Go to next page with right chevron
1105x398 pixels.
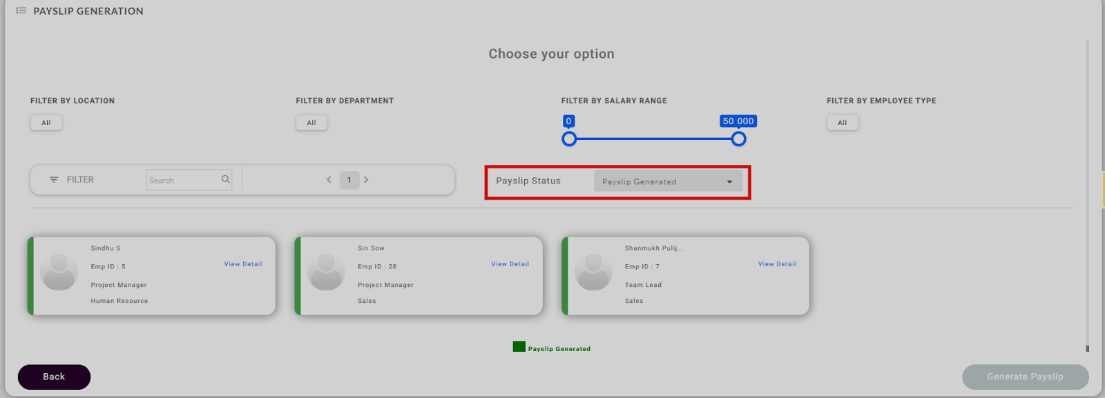366,180
